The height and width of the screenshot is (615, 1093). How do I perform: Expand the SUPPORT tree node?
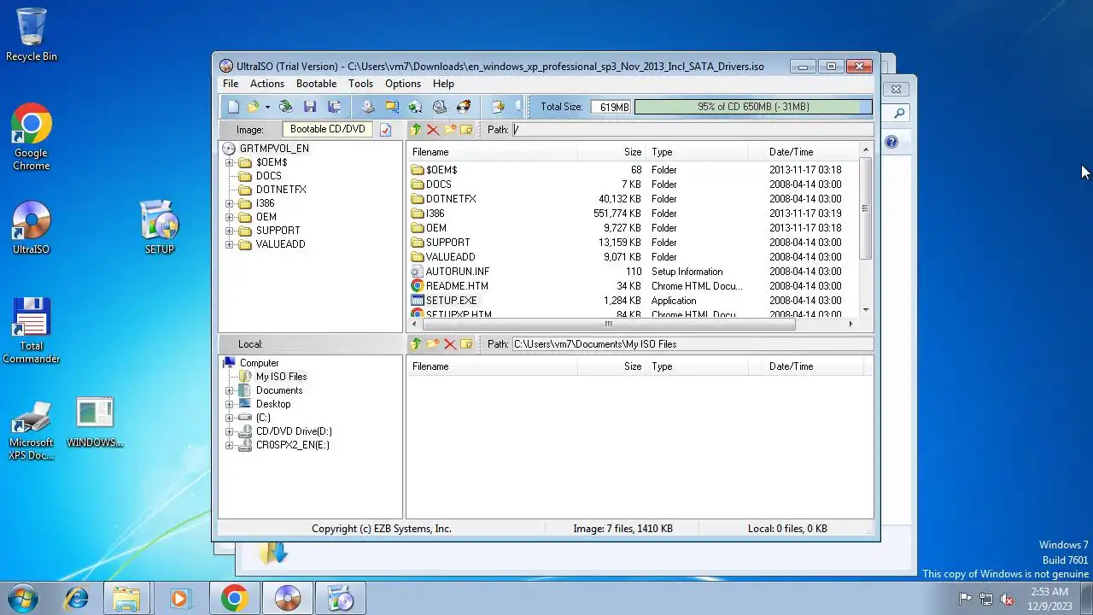(x=229, y=231)
